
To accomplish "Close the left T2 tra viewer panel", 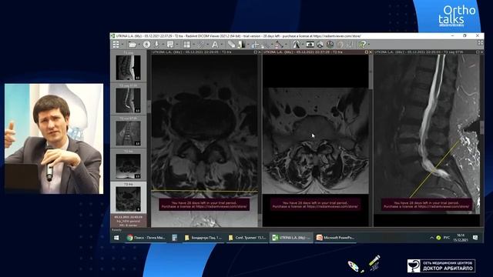I will click(x=260, y=52).
